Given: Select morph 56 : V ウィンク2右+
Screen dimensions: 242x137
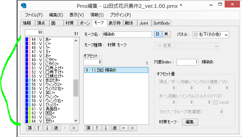Looking at the screenshot, I should (x=49, y=88).
